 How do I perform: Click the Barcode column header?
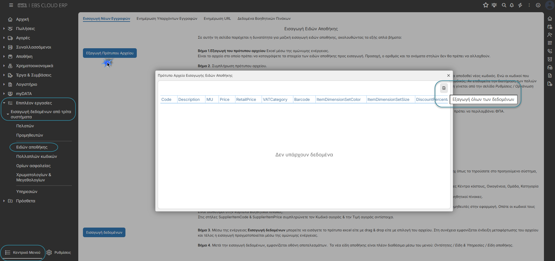[304, 99]
